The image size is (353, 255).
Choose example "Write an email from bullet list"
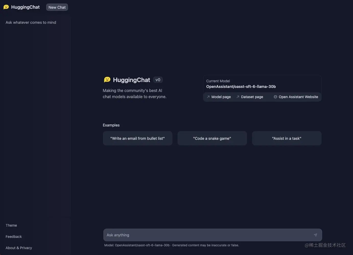pyautogui.click(x=137, y=138)
